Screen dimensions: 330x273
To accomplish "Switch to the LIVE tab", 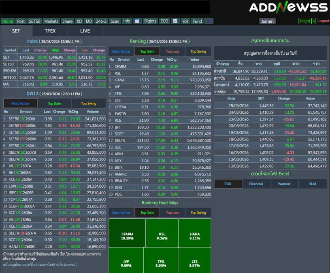I will [x=85, y=31].
